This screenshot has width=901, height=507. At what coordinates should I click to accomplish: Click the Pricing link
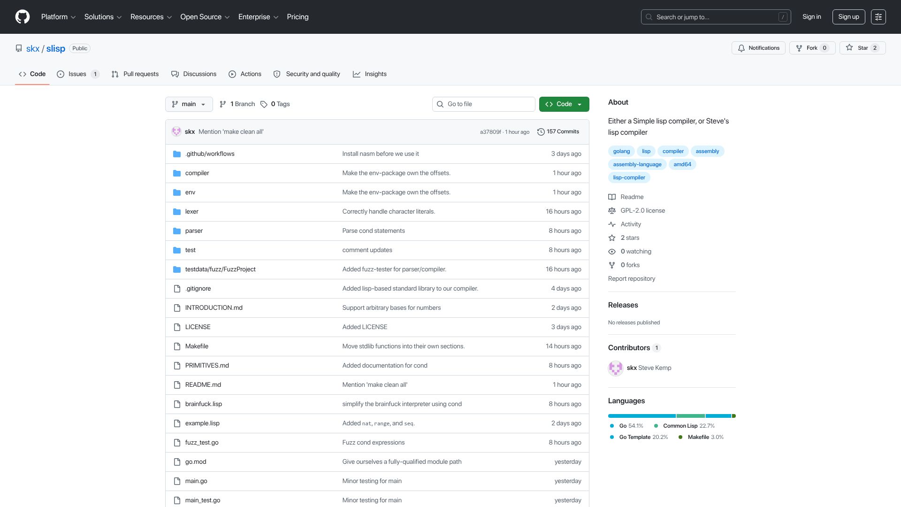(x=298, y=17)
